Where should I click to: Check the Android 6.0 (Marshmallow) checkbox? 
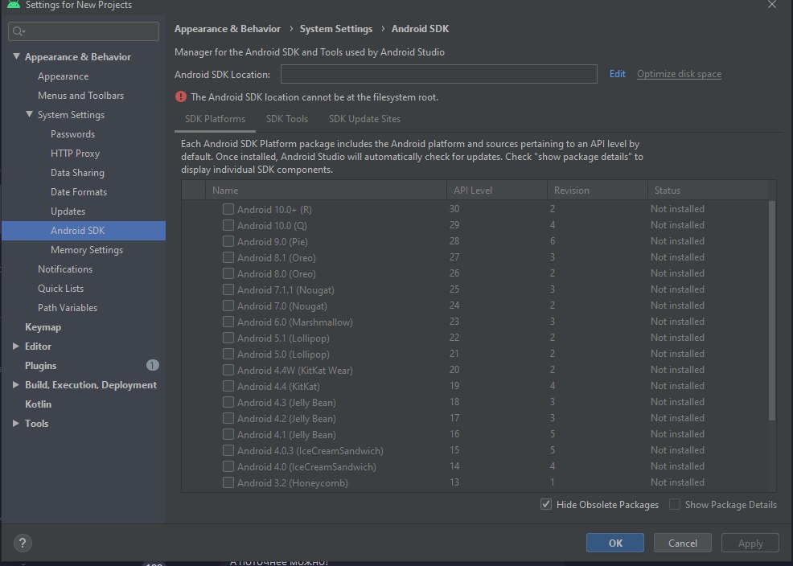(228, 322)
